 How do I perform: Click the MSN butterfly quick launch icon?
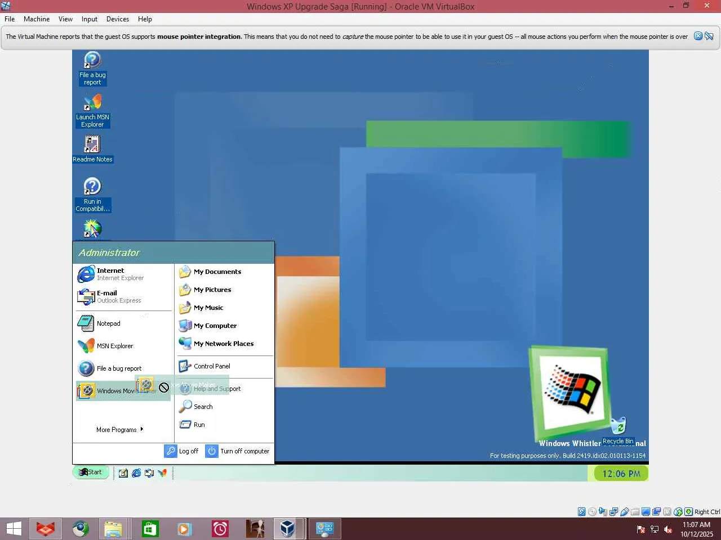(162, 473)
